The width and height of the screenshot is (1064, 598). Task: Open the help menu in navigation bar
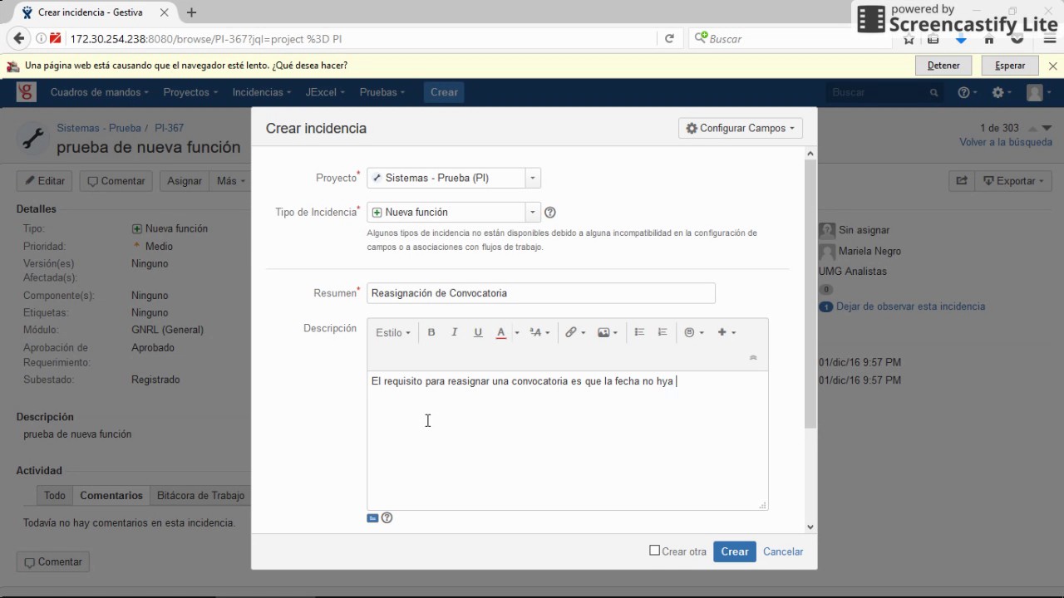pyautogui.click(x=968, y=93)
